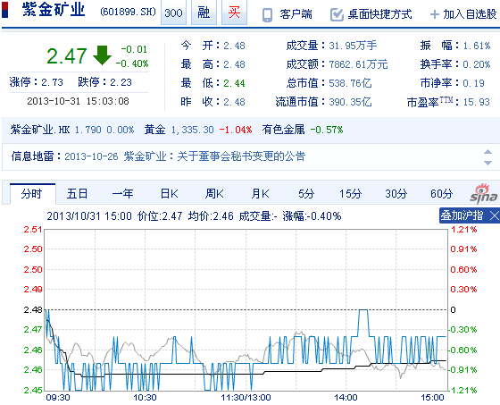Viewport: 500px width, 405px height.
Task: Click the mobile phone client icon
Action: coord(267,14)
